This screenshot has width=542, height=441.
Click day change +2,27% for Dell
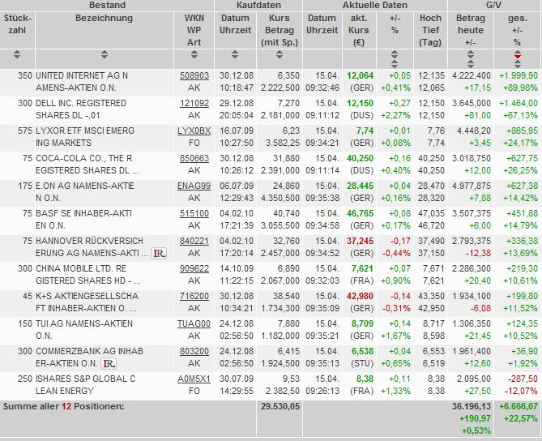click(395, 116)
